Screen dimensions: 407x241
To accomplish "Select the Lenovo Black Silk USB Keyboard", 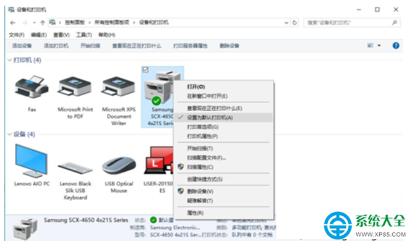I will click(x=75, y=168).
